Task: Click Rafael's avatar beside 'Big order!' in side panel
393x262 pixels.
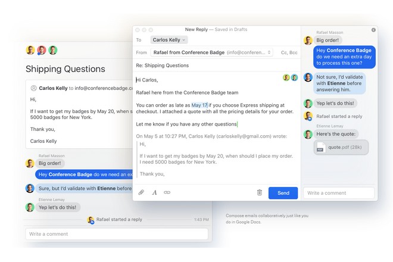Action: point(308,40)
